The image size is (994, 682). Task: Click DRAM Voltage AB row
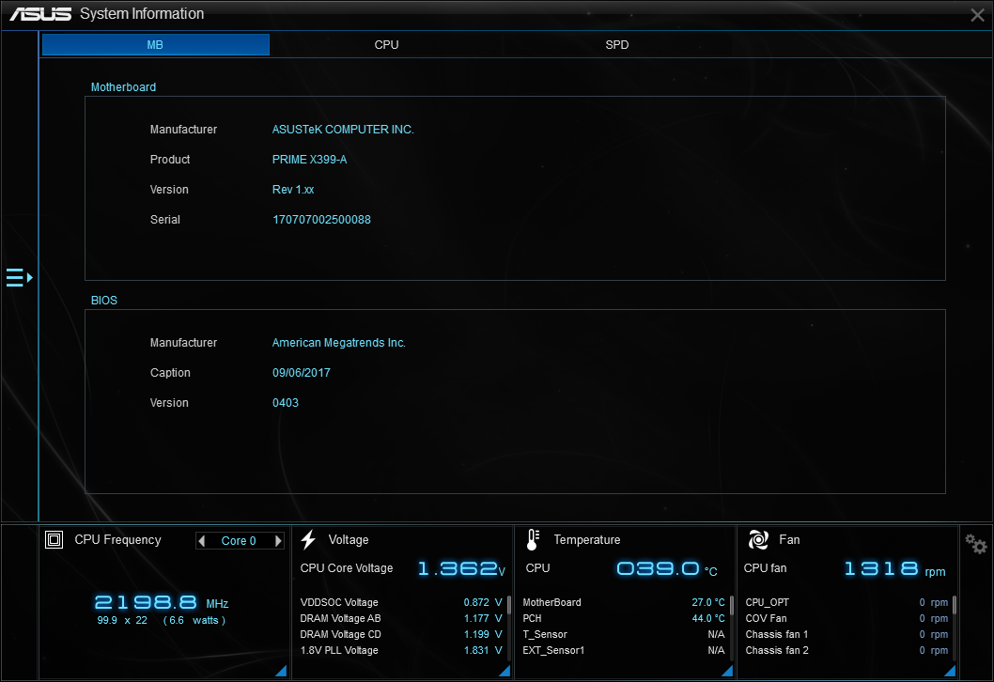coord(401,618)
